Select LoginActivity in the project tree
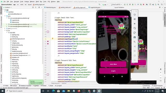The width and height of the screenshot is (166, 93). 16,20
